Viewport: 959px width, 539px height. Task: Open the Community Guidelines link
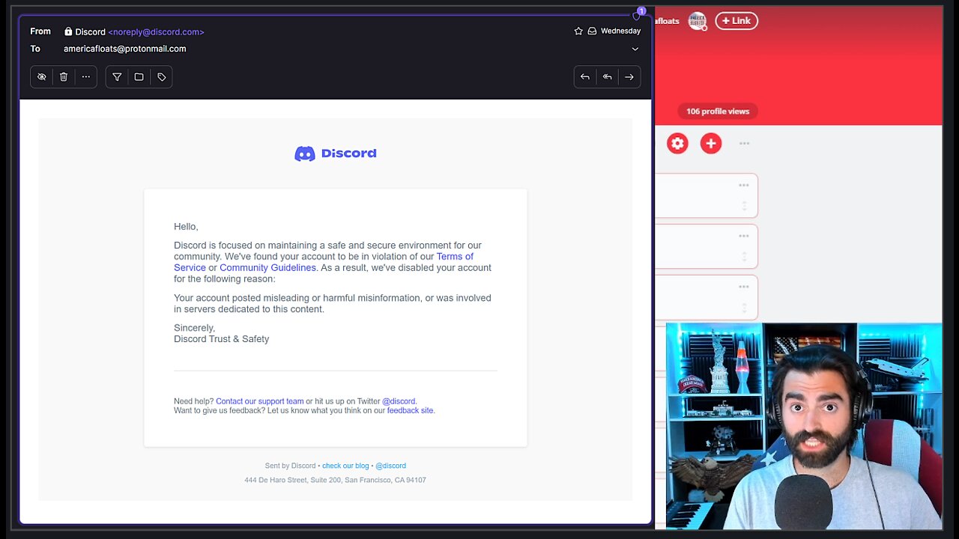267,267
